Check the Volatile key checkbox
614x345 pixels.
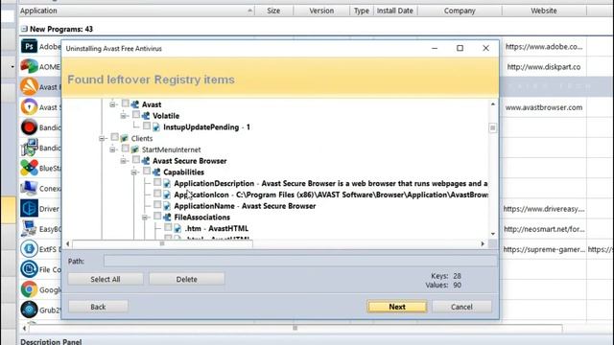pos(136,115)
